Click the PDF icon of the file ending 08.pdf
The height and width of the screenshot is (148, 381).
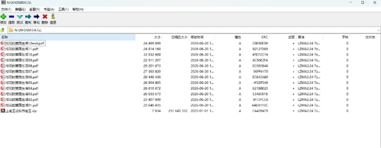(3, 66)
